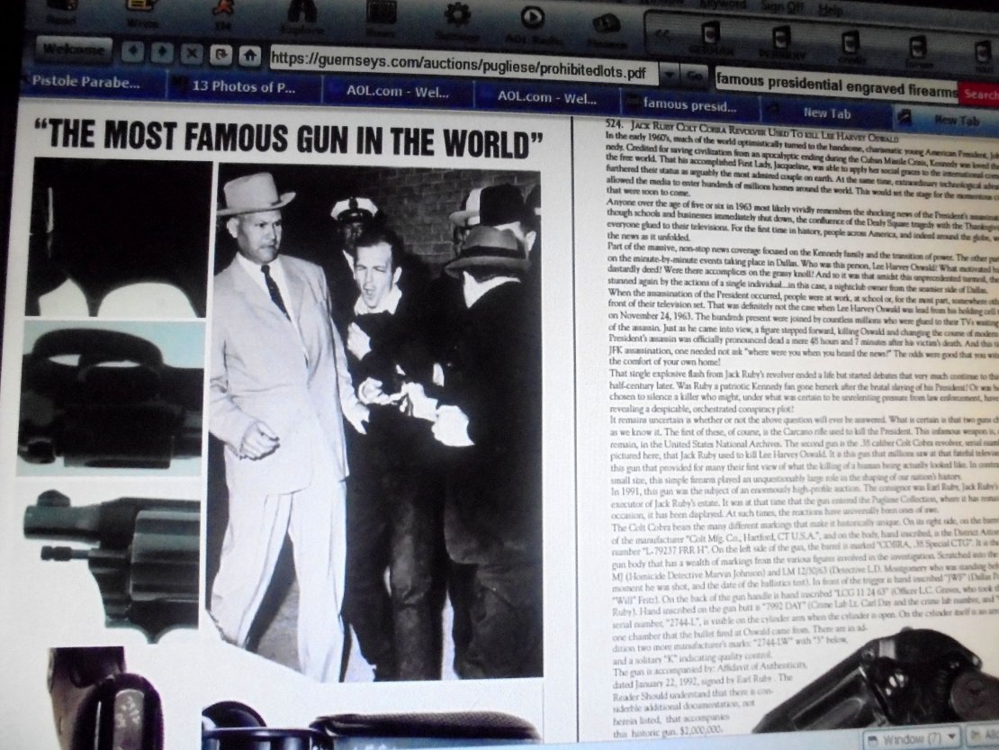
Task: Go back with the back arrow button
Action: coord(132,51)
